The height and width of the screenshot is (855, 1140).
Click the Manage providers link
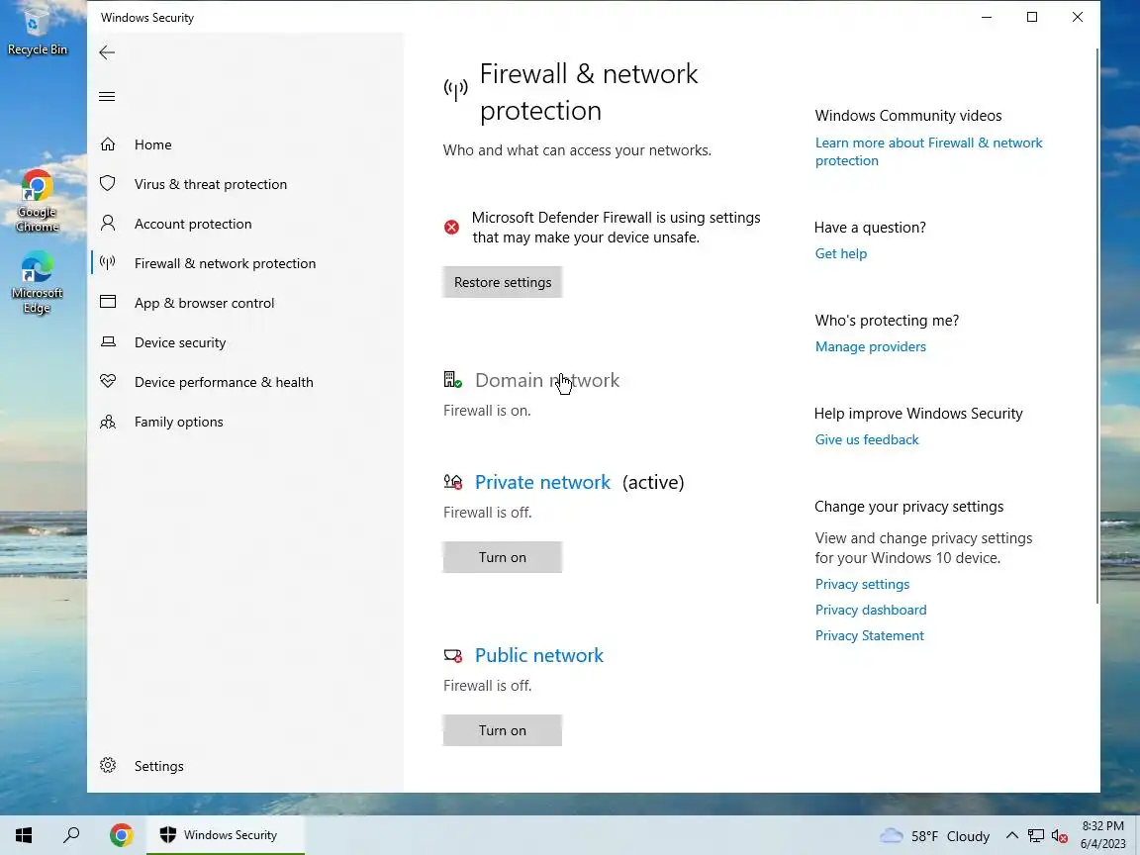pyautogui.click(x=870, y=346)
